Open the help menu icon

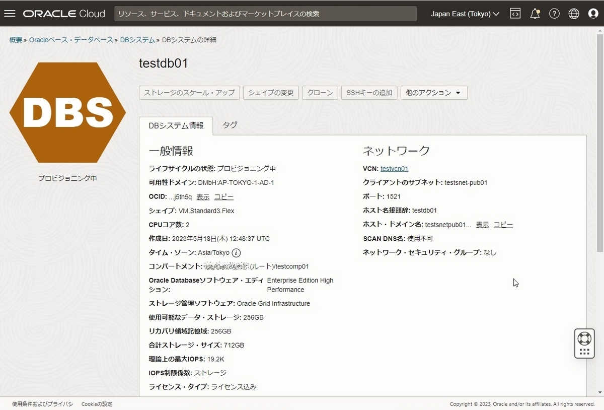554,14
